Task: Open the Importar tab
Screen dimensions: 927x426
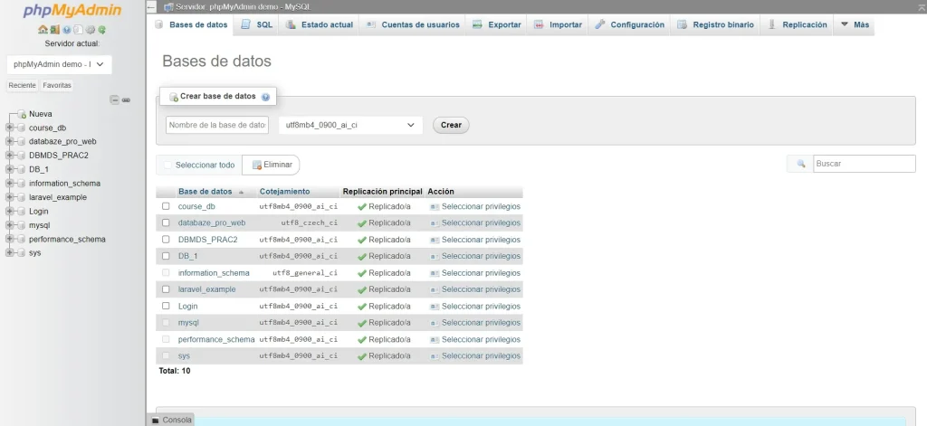Action: [558, 24]
